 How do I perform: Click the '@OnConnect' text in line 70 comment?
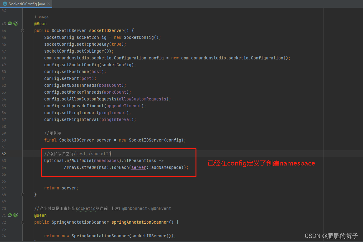(135, 209)
